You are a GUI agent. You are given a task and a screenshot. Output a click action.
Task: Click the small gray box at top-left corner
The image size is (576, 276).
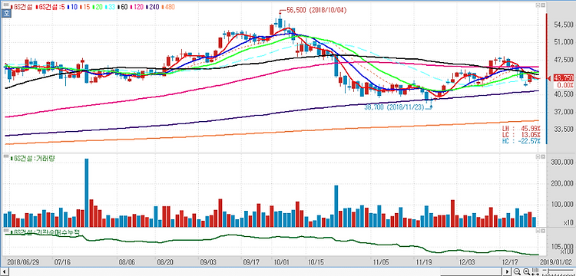coord(6,5)
